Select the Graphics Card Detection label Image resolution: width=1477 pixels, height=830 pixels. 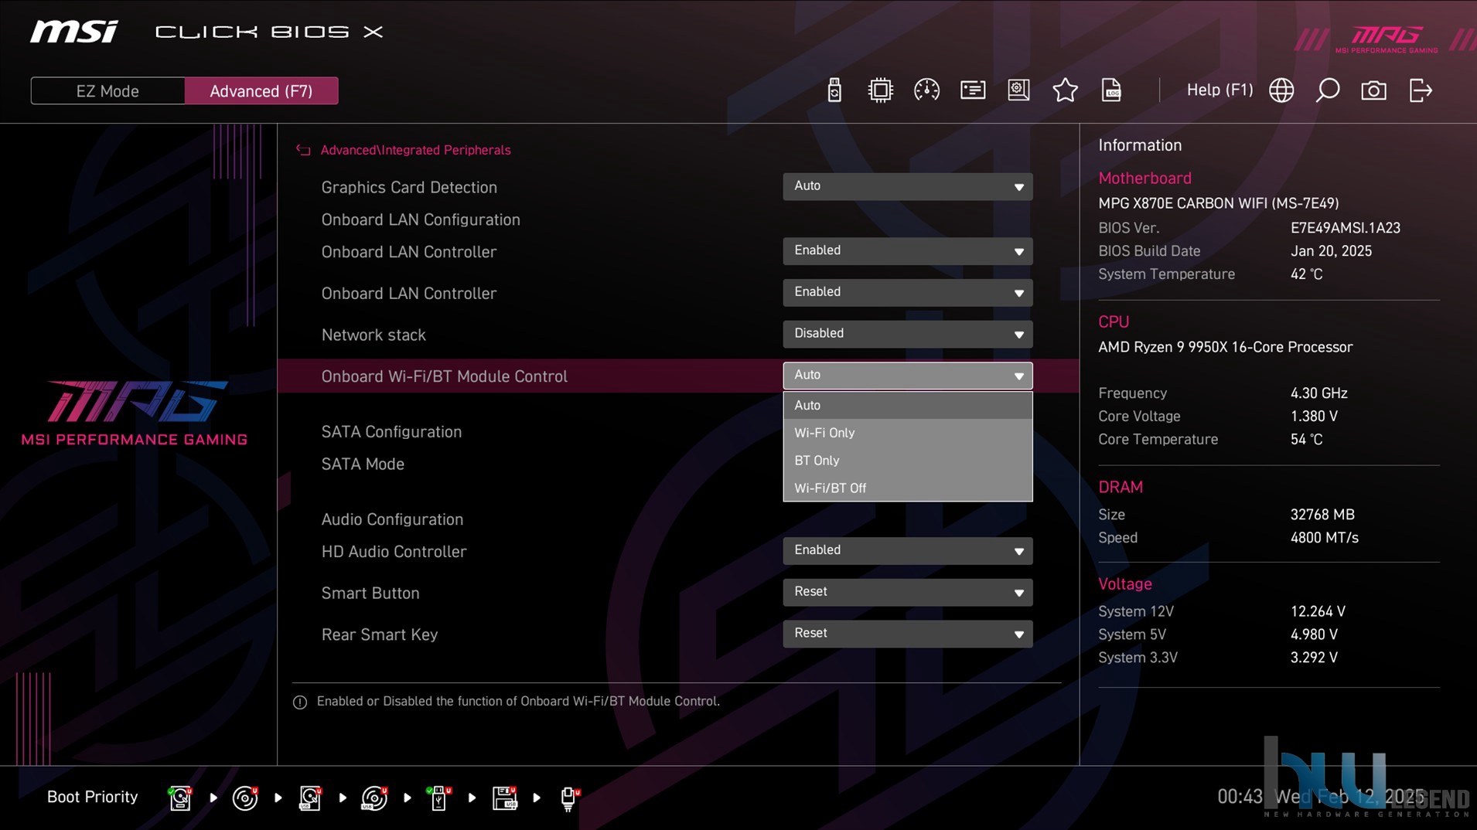(x=409, y=187)
